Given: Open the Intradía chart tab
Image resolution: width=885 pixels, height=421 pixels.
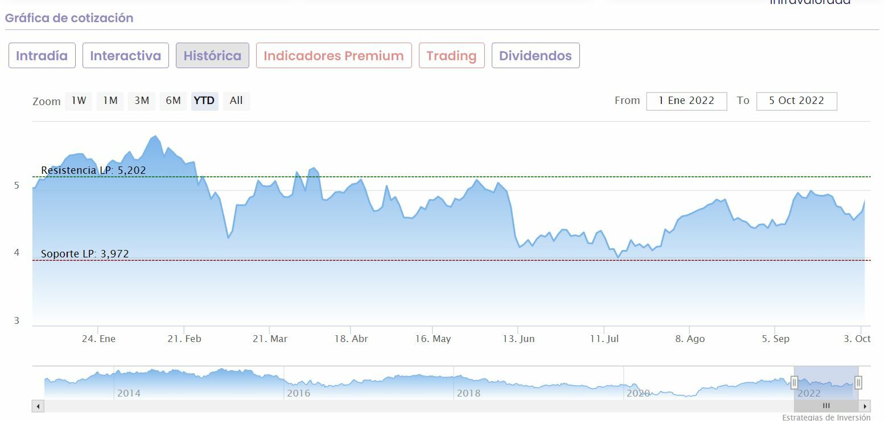Looking at the screenshot, I should pyautogui.click(x=42, y=56).
